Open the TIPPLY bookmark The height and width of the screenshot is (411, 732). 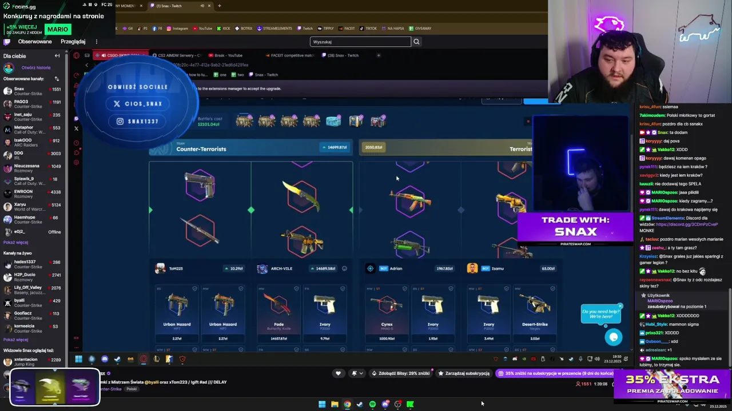[x=326, y=29]
